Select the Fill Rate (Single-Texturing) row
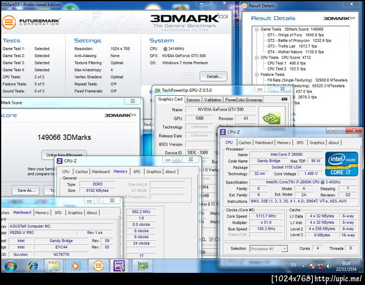Screen dimensions: 365x285 pyautogui.click(x=307, y=80)
